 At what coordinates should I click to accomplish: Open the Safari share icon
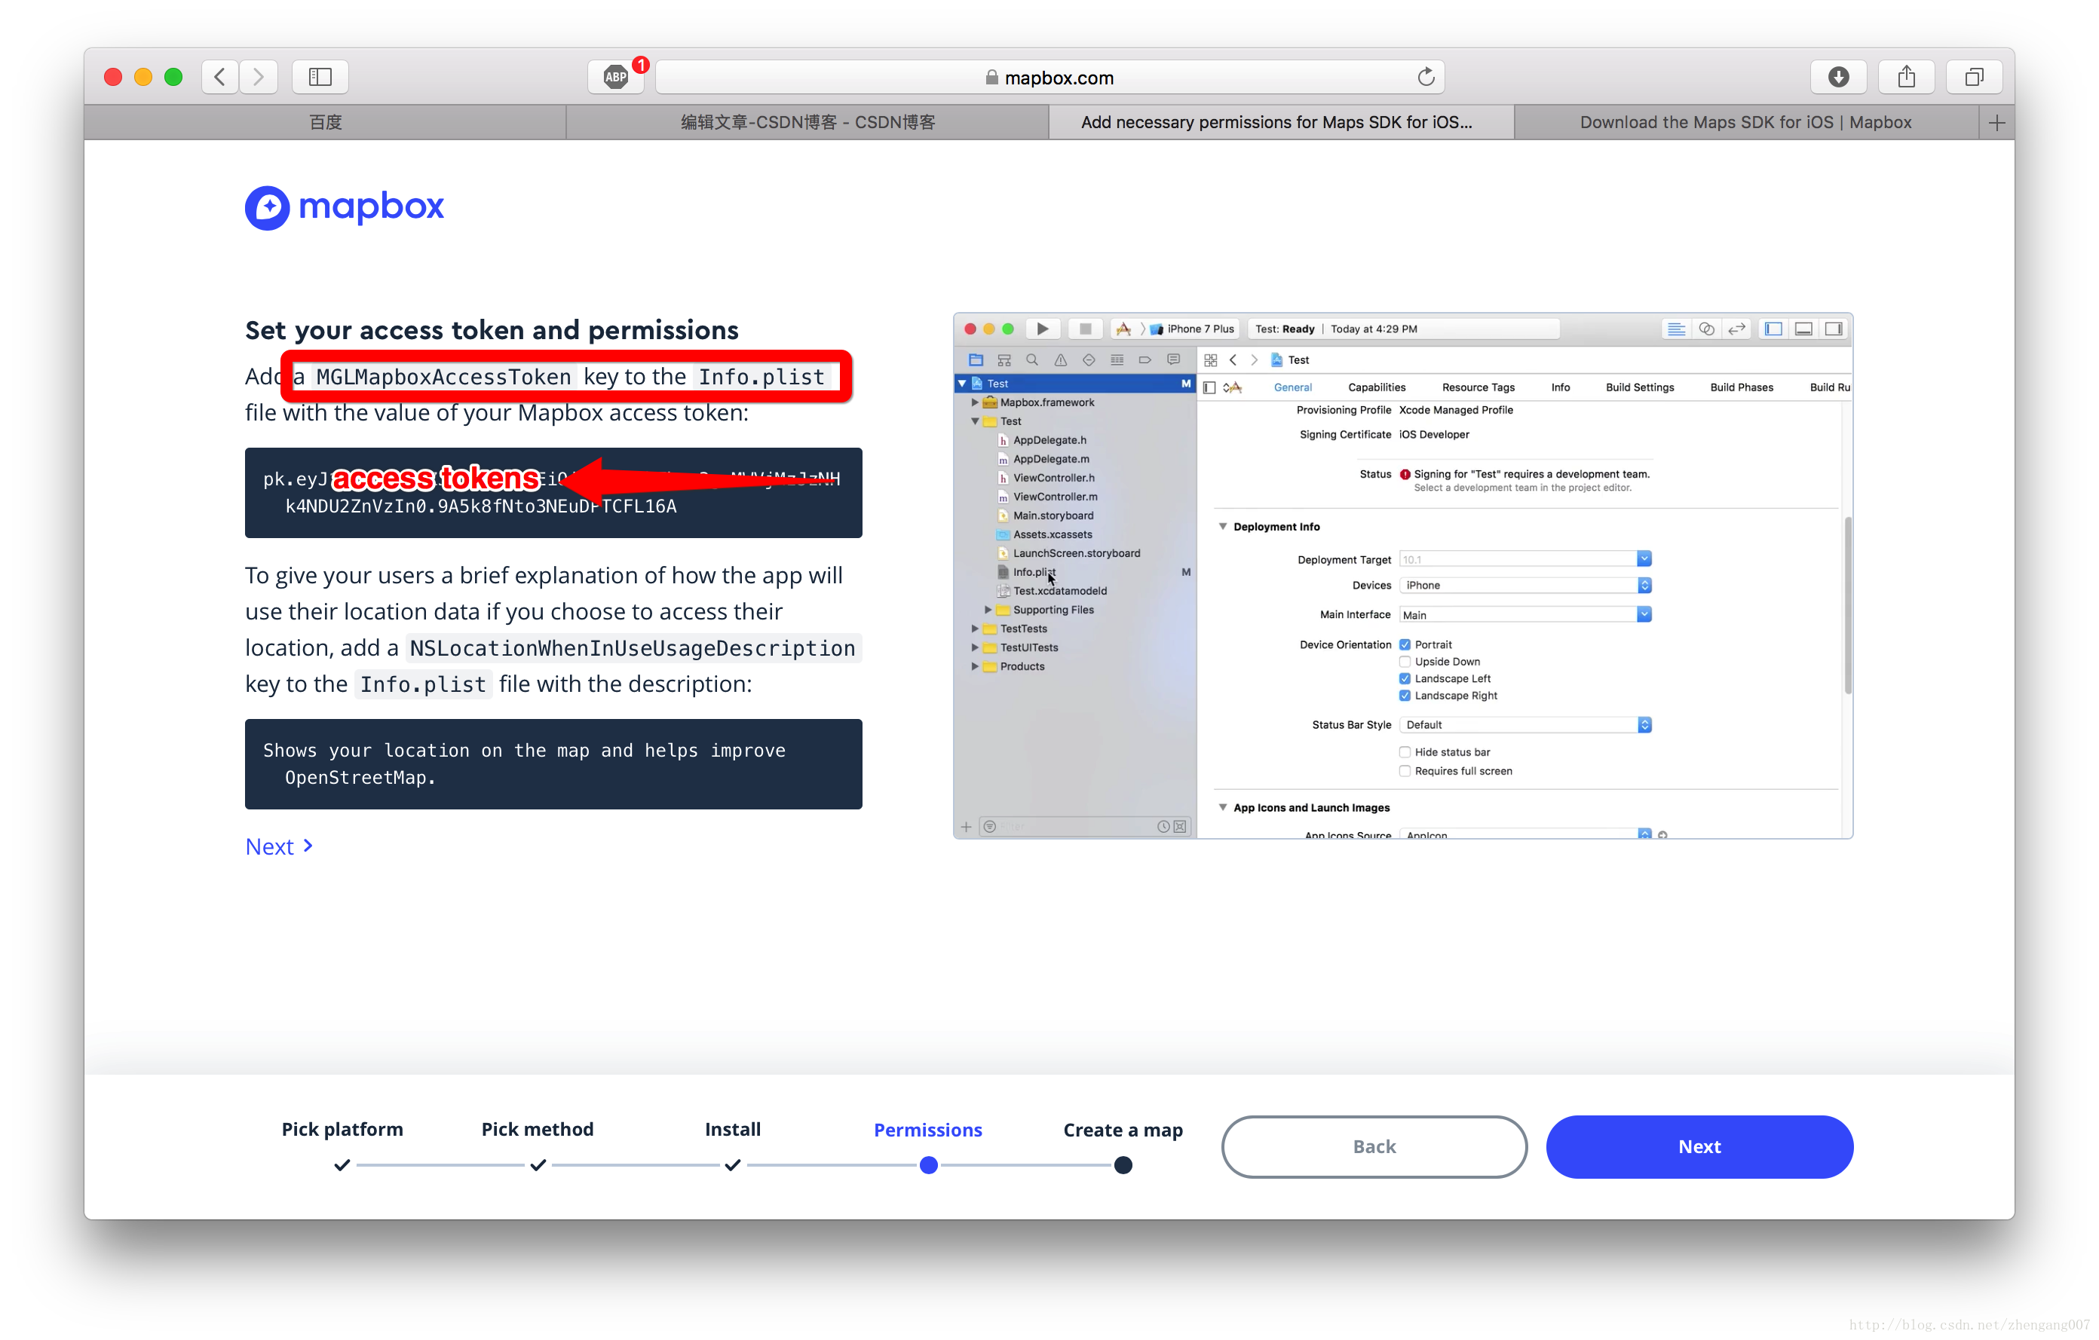pos(1906,77)
